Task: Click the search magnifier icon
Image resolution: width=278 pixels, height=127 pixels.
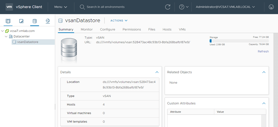Action: (82, 7)
